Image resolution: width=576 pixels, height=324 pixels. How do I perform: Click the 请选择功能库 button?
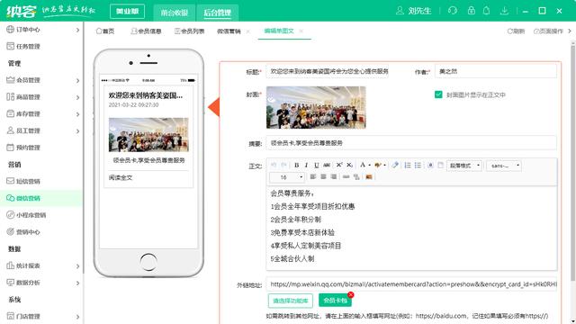290,301
